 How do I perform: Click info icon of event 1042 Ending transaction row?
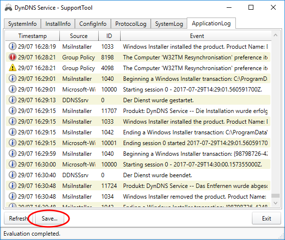pos(13,132)
